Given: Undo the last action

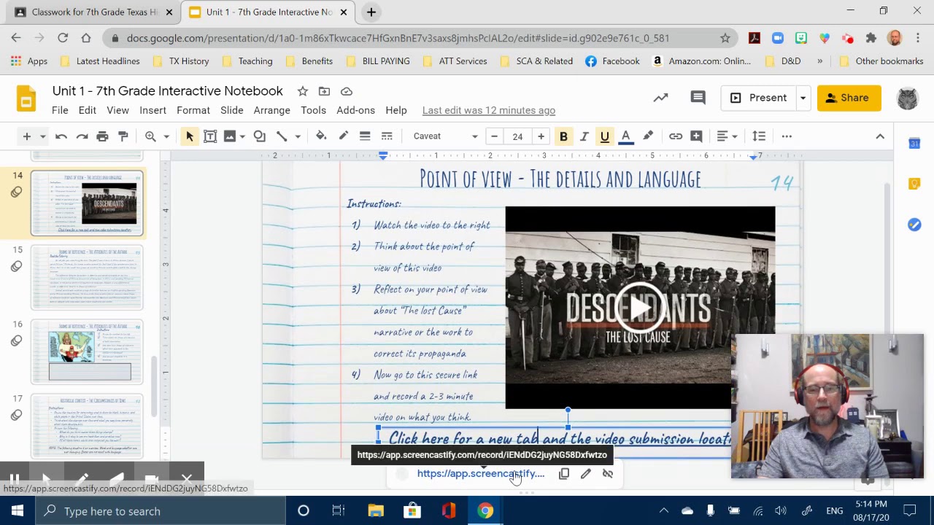Looking at the screenshot, I should [x=61, y=136].
